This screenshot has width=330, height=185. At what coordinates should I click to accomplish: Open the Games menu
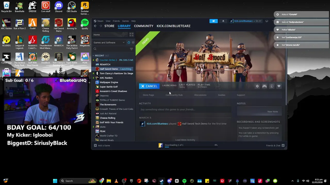pyautogui.click(x=126, y=21)
